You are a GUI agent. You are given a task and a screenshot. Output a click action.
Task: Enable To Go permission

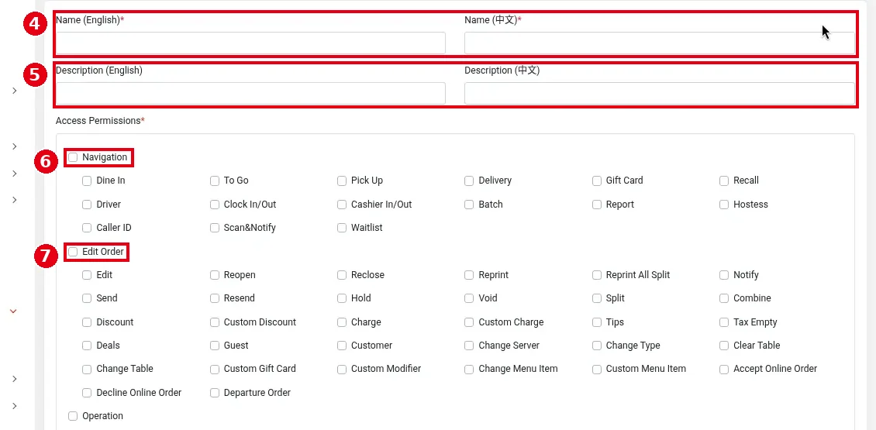coord(215,181)
